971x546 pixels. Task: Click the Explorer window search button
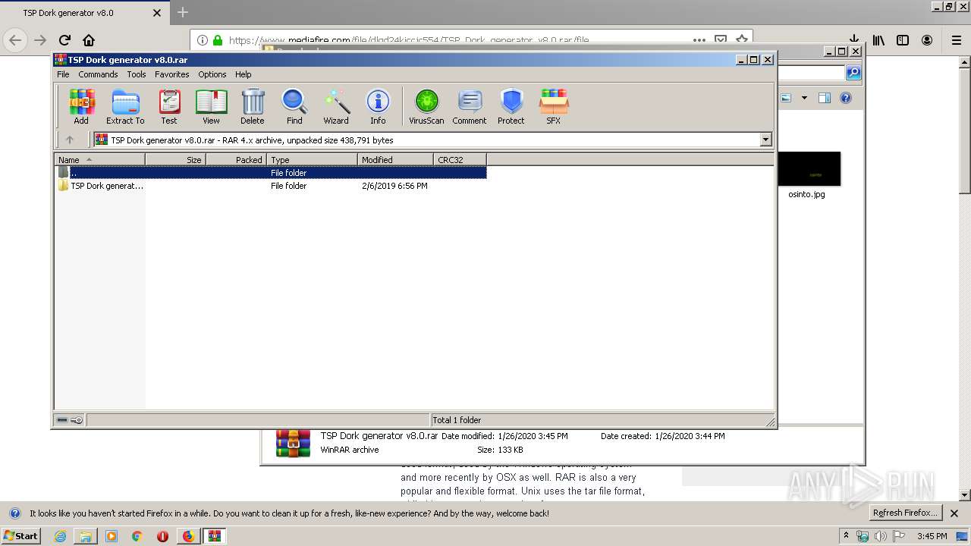point(853,73)
